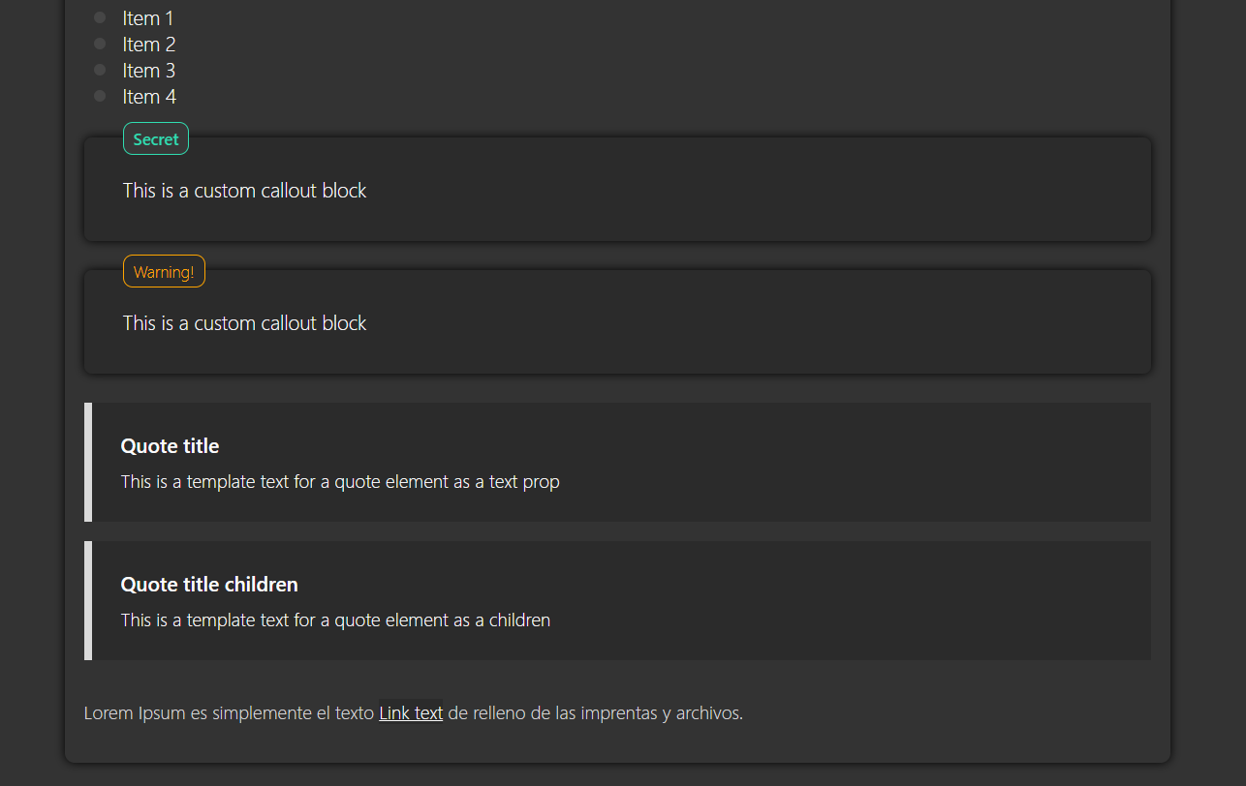This screenshot has height=786, width=1246.
Task: Click the callout text under Secret badge
Action: click(x=244, y=191)
